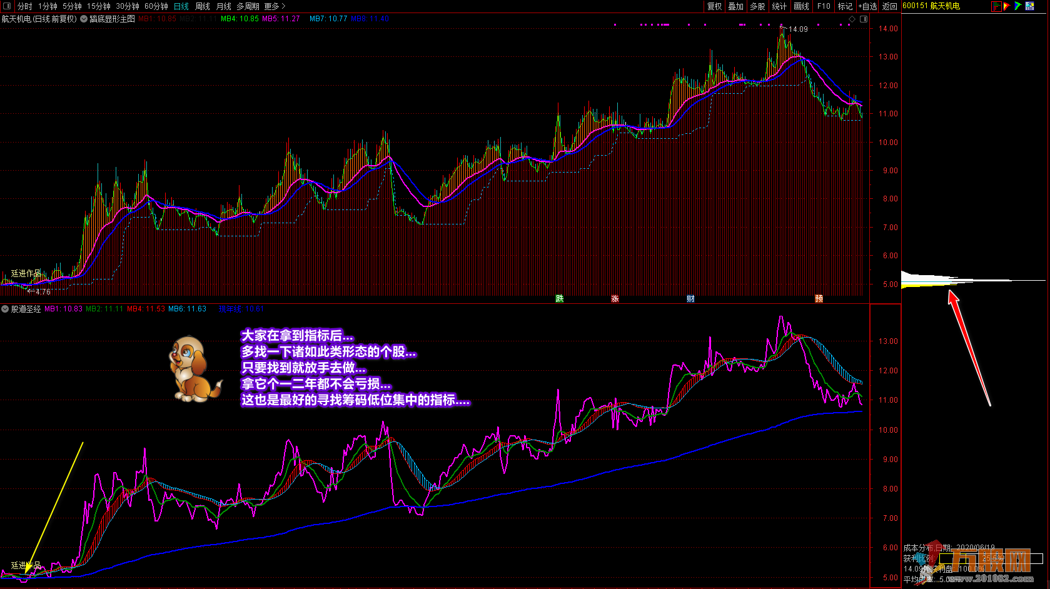Click the blue window icon beside the flag icons
1050x589 pixels.
click(1029, 6)
